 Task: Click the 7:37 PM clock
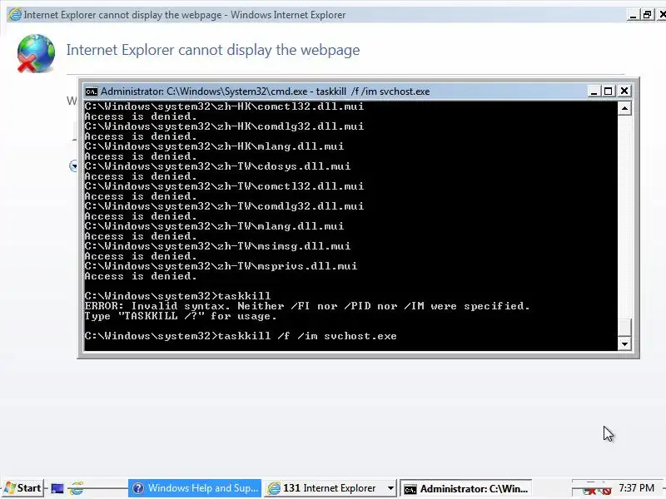[x=636, y=488]
